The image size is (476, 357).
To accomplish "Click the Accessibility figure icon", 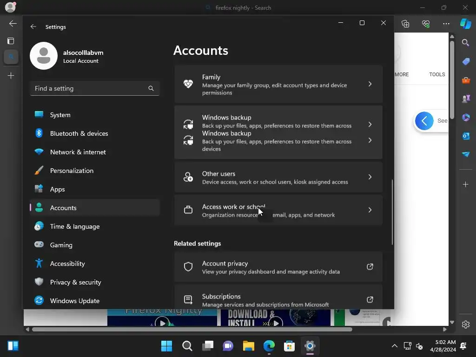I will coord(39,263).
